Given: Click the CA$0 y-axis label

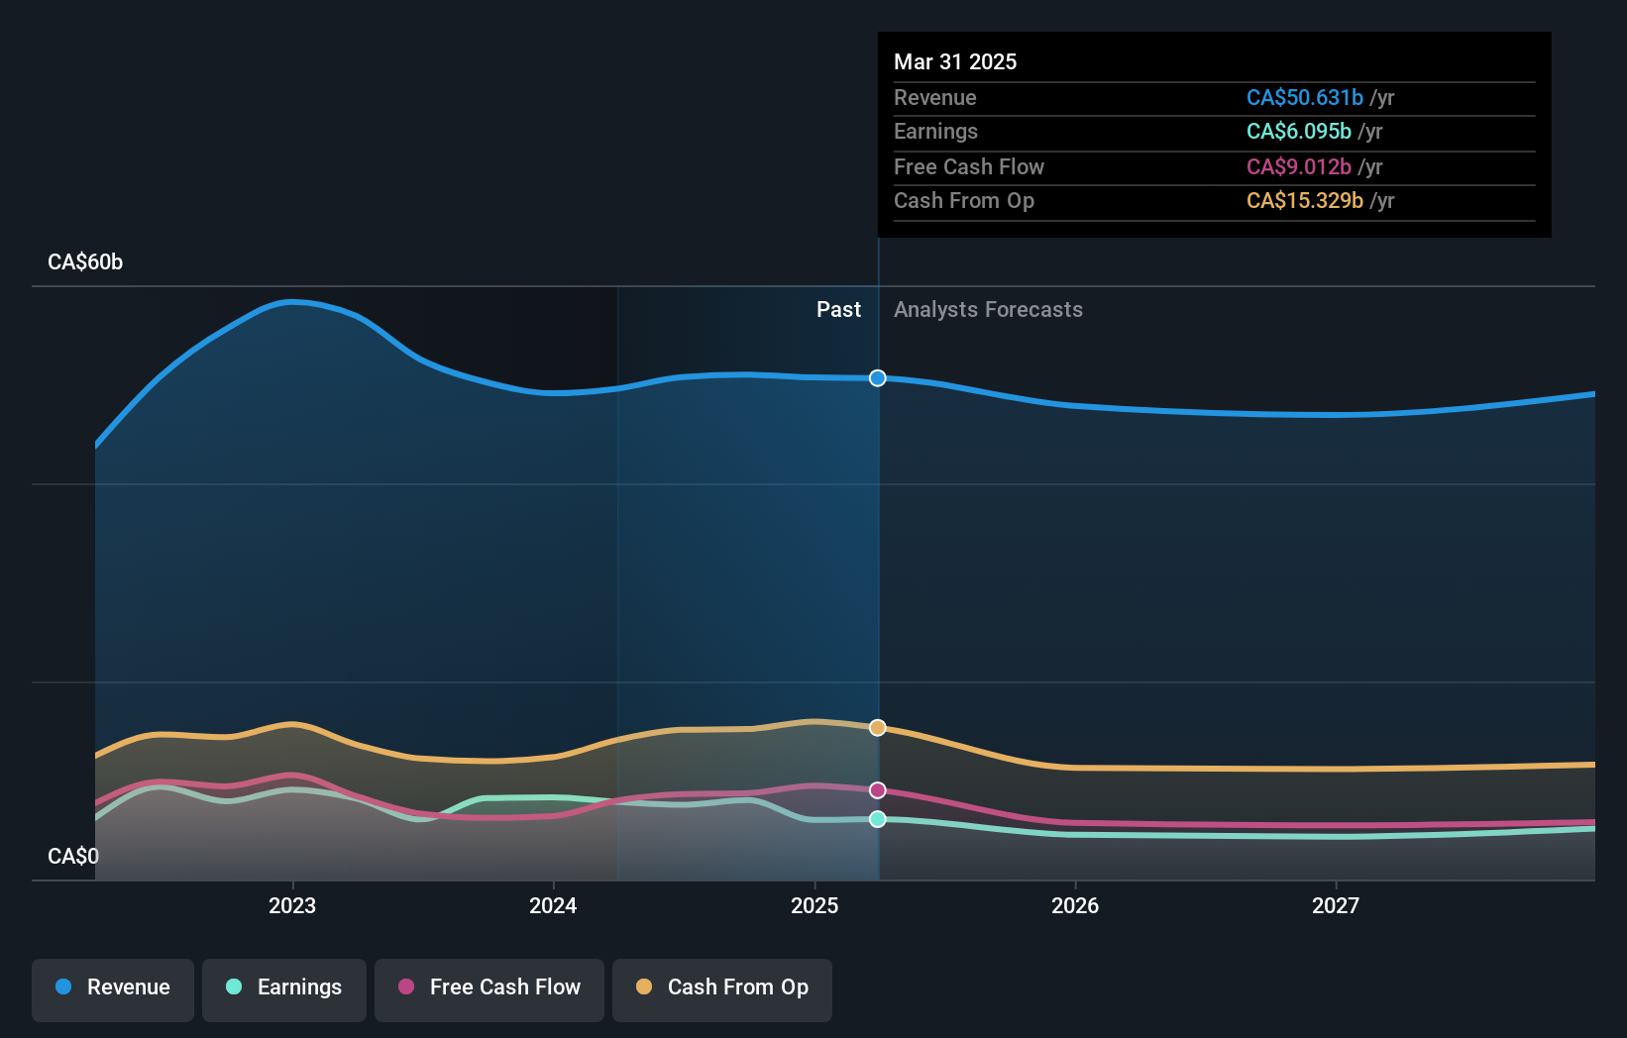Looking at the screenshot, I should click(73, 857).
